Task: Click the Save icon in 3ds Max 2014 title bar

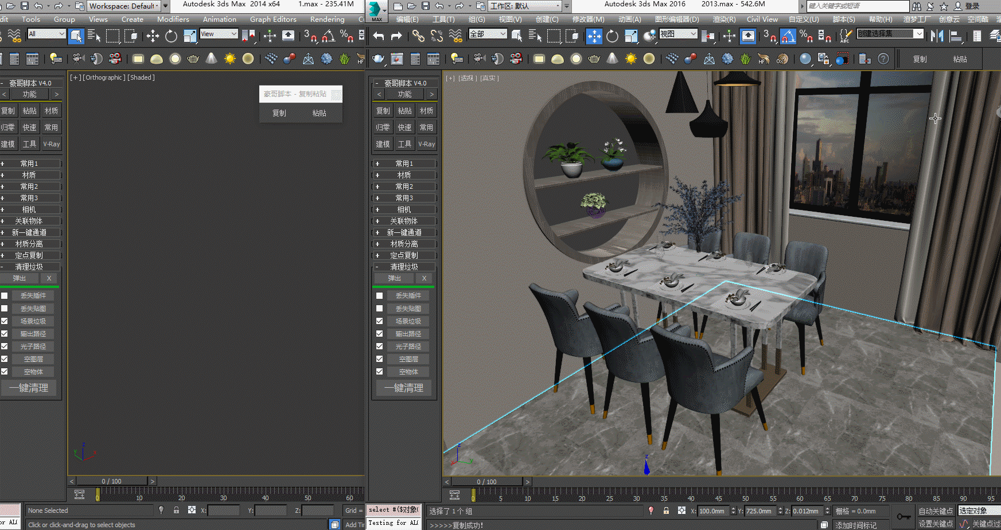Action: click(24, 6)
